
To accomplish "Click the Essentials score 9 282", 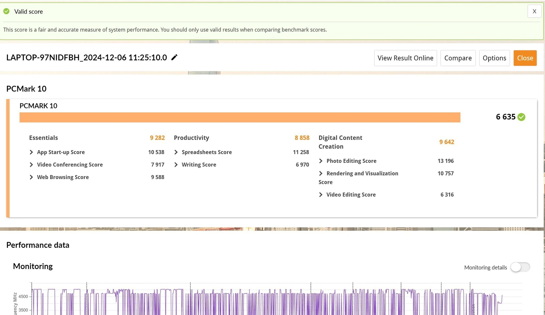I will click(157, 138).
